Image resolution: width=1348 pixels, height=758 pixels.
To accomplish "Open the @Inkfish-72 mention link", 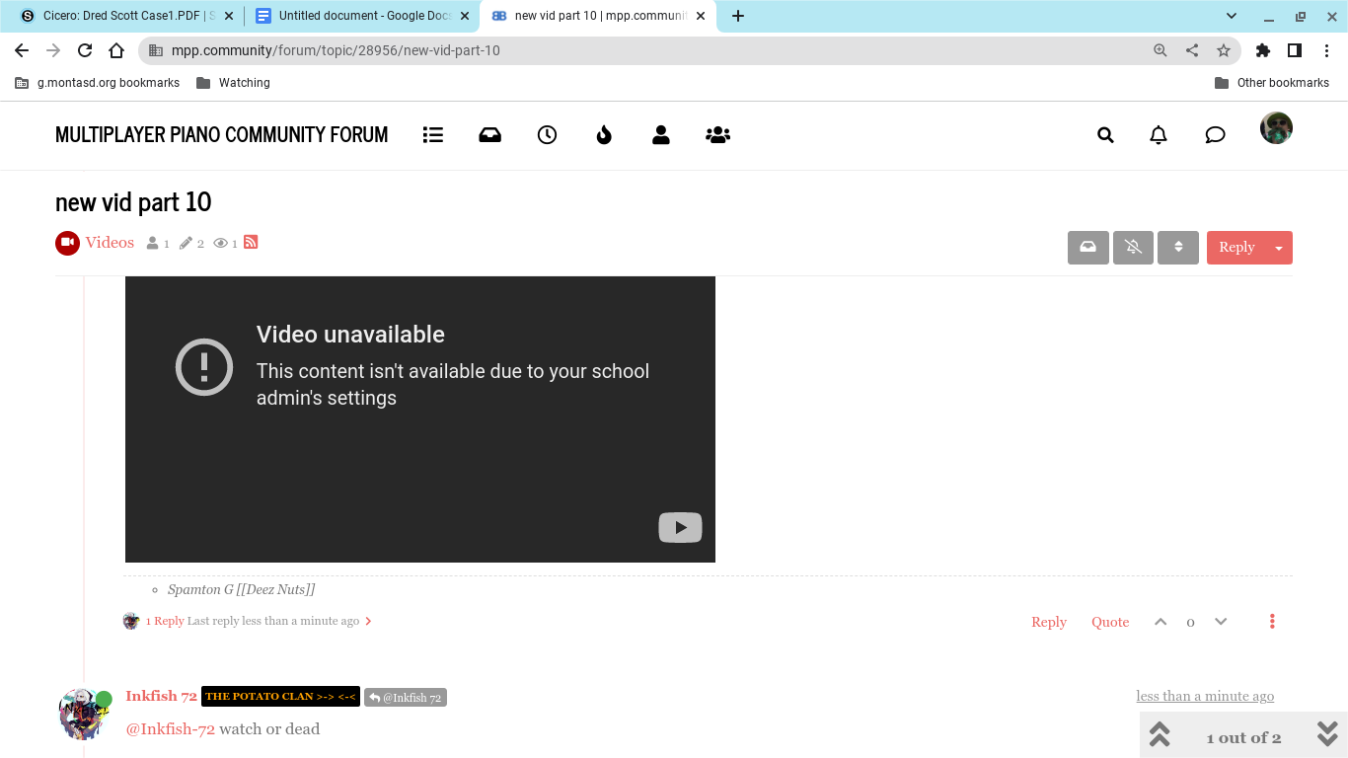I will tap(170, 729).
